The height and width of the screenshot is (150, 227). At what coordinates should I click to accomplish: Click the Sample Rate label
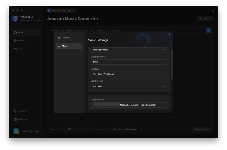point(97,81)
